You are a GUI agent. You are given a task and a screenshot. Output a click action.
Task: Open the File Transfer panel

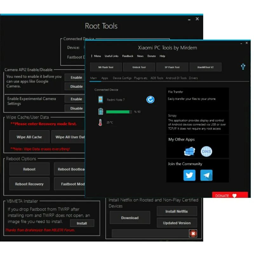(197, 99)
